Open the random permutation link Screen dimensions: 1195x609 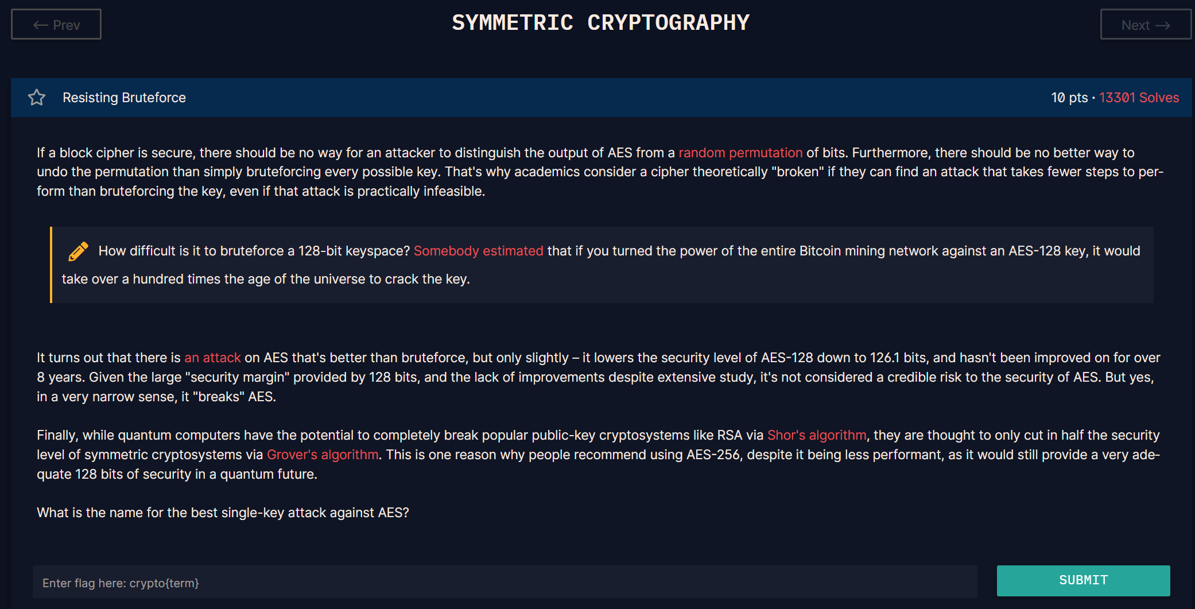[740, 153]
